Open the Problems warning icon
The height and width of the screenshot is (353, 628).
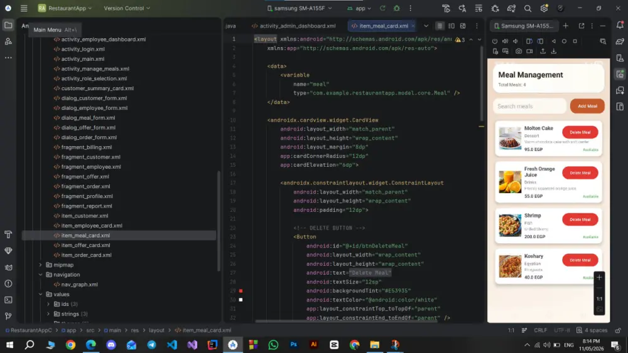8,283
